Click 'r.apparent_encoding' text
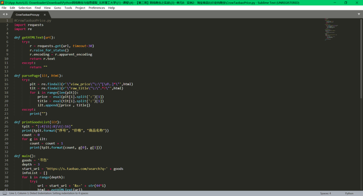 pyautogui.click(x=73, y=55)
